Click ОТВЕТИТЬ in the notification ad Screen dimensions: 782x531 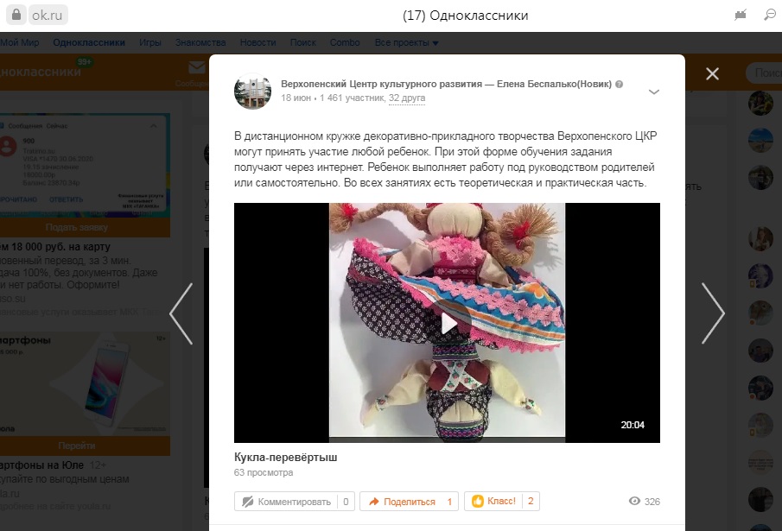[x=66, y=199]
